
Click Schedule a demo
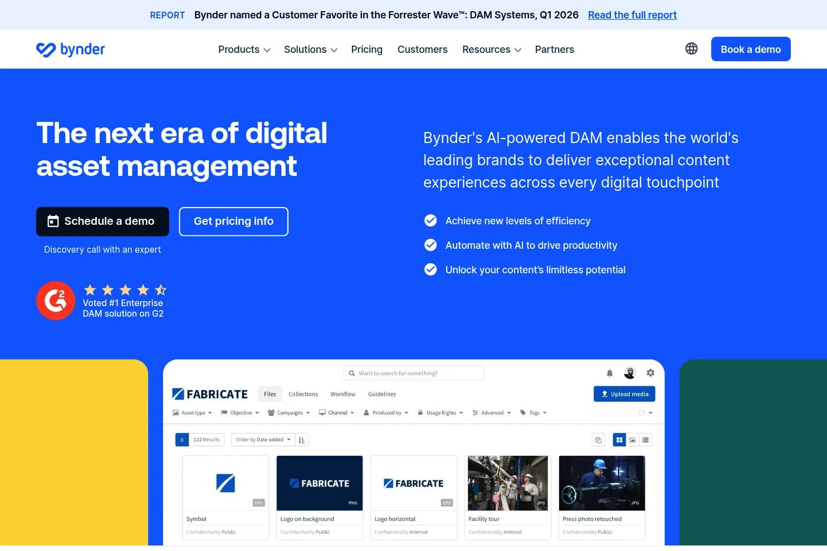(x=102, y=222)
